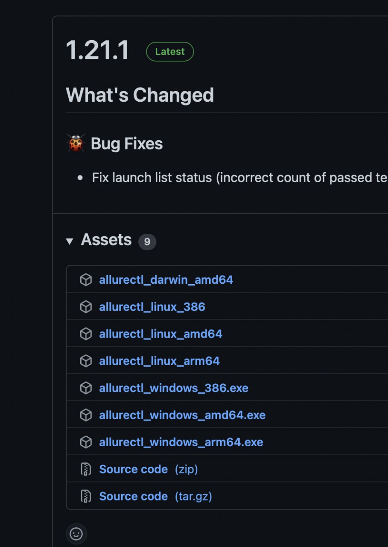The height and width of the screenshot is (547, 388).
Task: Download allurectl_linux_arm64 binary
Action: tap(159, 361)
